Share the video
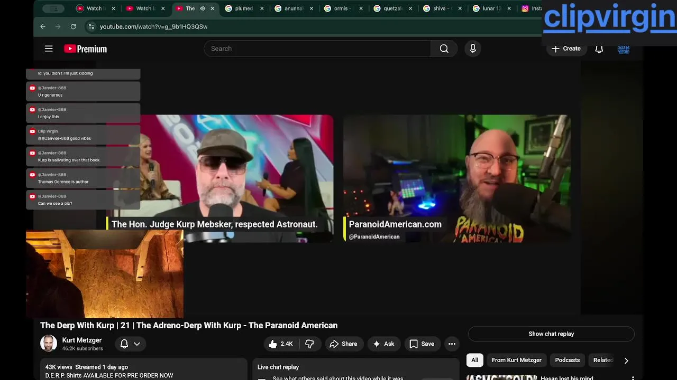Image resolution: width=677 pixels, height=380 pixels. (343, 344)
